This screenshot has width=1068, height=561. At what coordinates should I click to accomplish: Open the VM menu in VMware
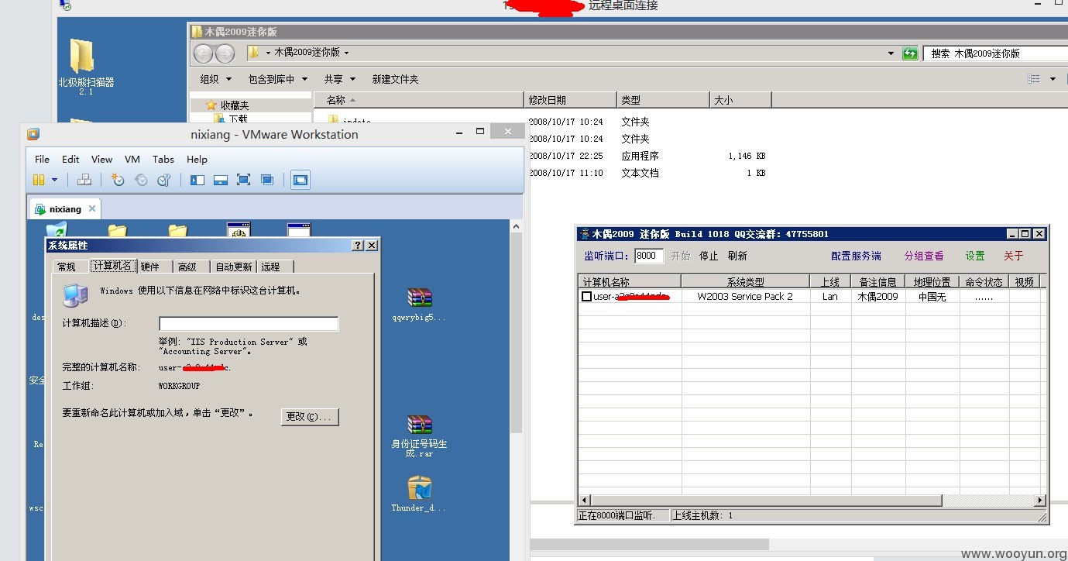click(x=132, y=159)
